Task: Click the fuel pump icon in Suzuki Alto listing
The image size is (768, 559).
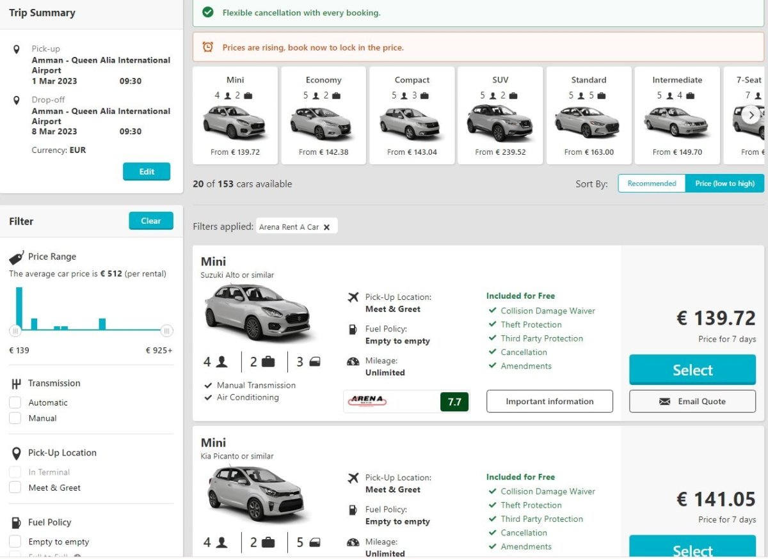Action: (x=353, y=329)
